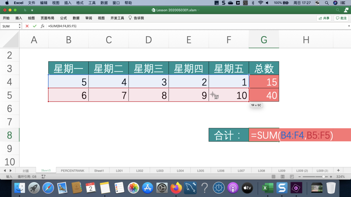Click the 告诉我 tell me search
Screen dimensions: 351x197
coord(136,18)
